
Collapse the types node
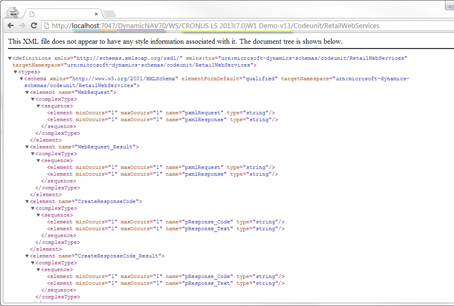(x=15, y=72)
